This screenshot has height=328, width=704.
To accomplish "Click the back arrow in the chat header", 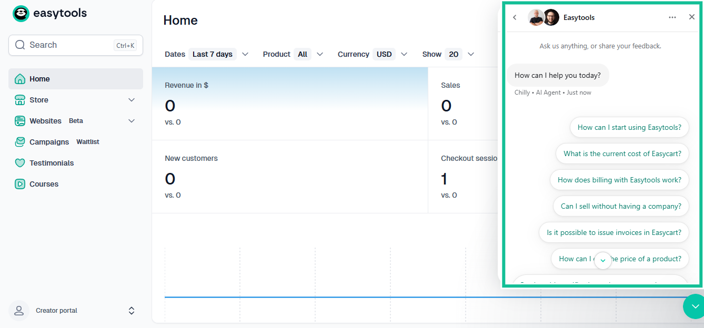I will pyautogui.click(x=514, y=17).
